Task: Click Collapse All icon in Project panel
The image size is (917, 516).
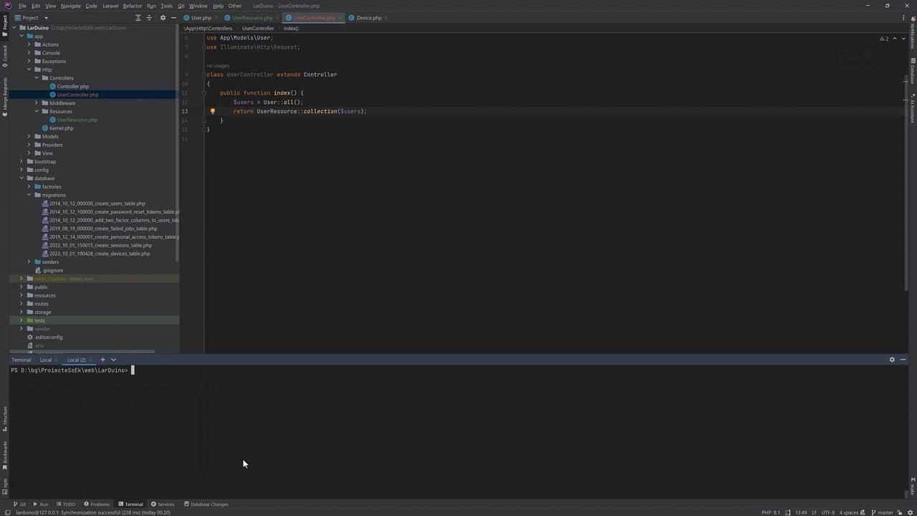Action: click(150, 18)
